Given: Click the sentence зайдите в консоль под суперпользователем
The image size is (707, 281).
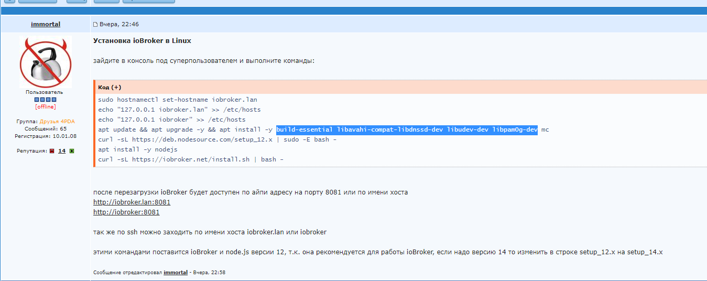Looking at the screenshot, I should (204, 61).
